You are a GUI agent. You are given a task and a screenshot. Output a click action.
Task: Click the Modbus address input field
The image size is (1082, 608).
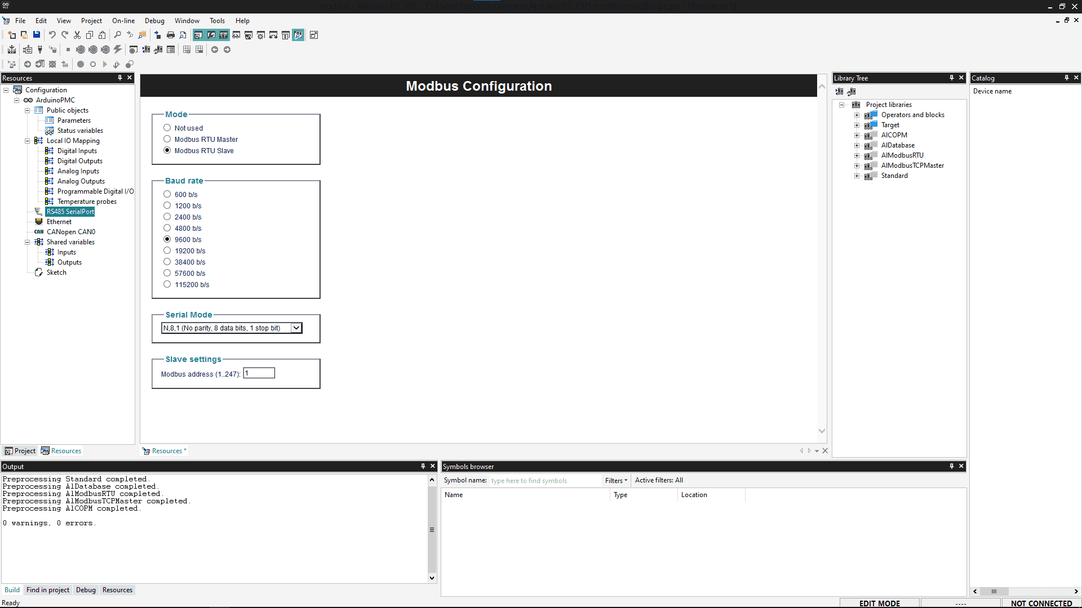[259, 373]
